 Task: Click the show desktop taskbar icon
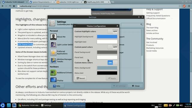click(x=9, y=105)
